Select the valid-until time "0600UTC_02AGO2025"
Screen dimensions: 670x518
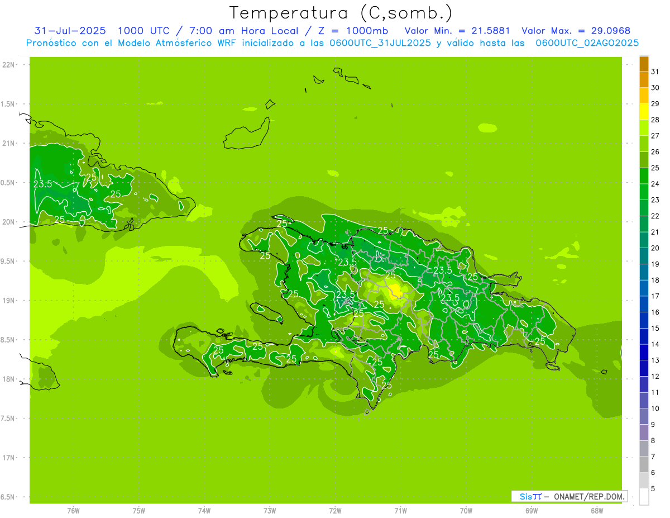587,43
